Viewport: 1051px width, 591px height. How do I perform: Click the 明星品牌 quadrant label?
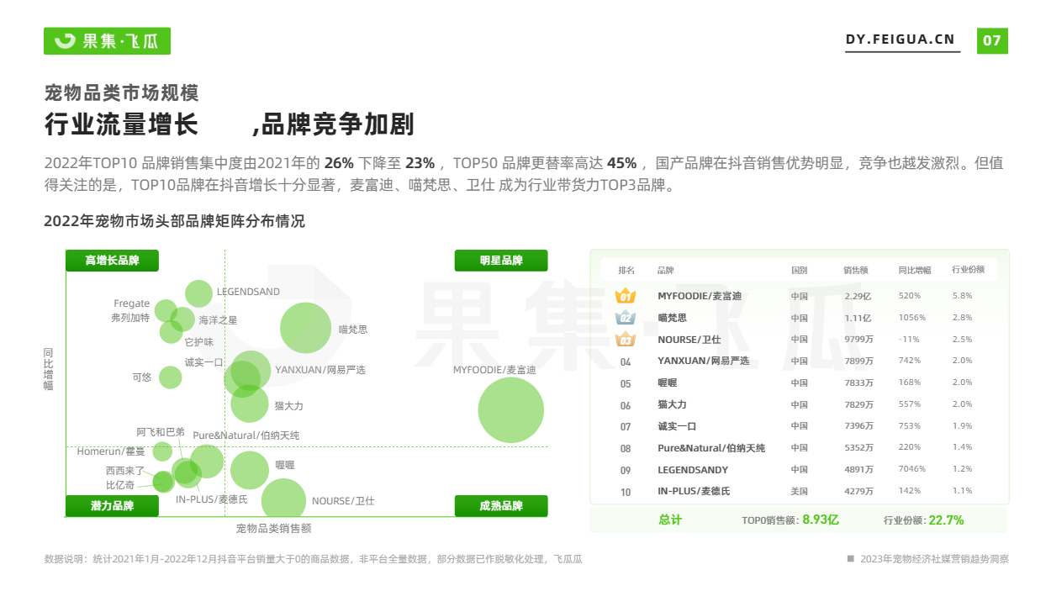[501, 261]
